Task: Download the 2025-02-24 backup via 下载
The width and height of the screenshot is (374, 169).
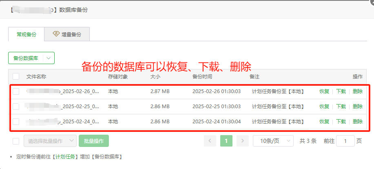Action: (341, 122)
